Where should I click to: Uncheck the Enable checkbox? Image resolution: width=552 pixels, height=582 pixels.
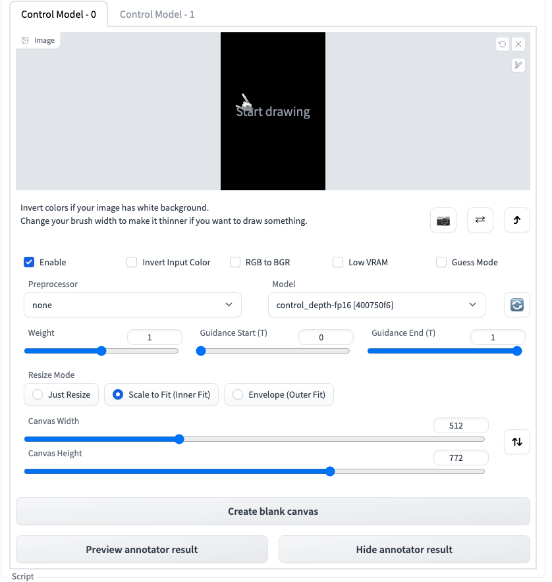(29, 262)
